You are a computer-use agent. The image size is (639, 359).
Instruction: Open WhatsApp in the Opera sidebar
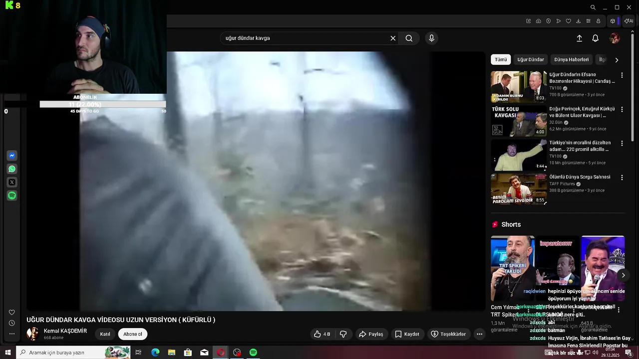coord(12,169)
